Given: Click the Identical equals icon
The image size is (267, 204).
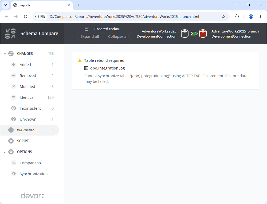Looking at the screenshot, I should [14, 97].
